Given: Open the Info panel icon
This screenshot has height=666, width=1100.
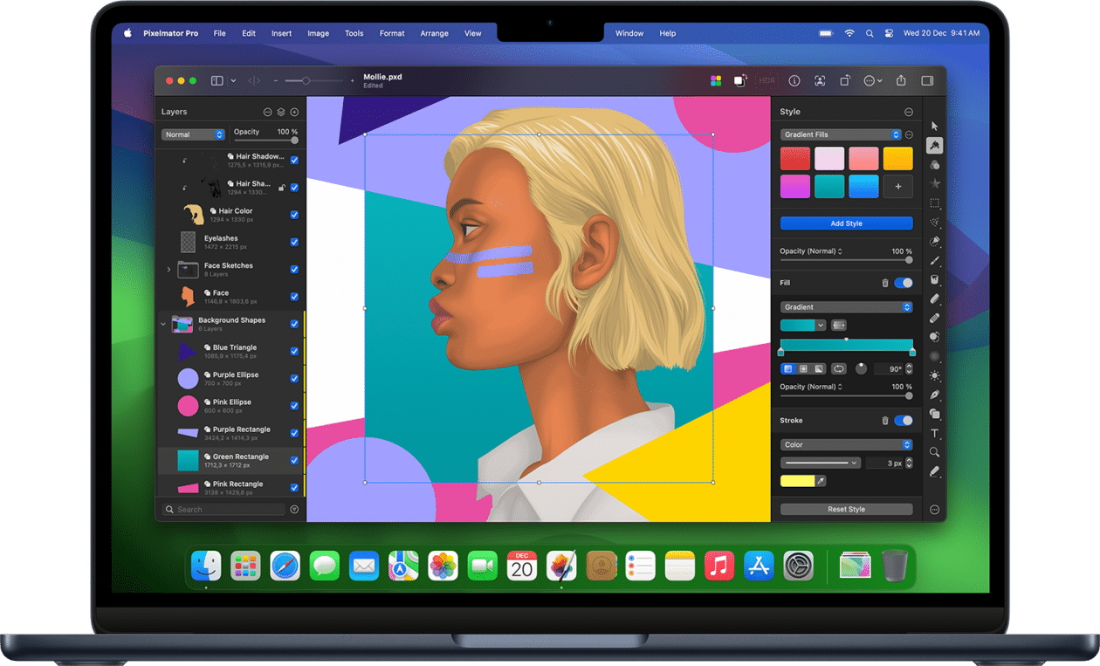Looking at the screenshot, I should point(794,80).
